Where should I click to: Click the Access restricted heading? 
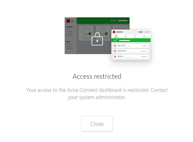tap(97, 76)
